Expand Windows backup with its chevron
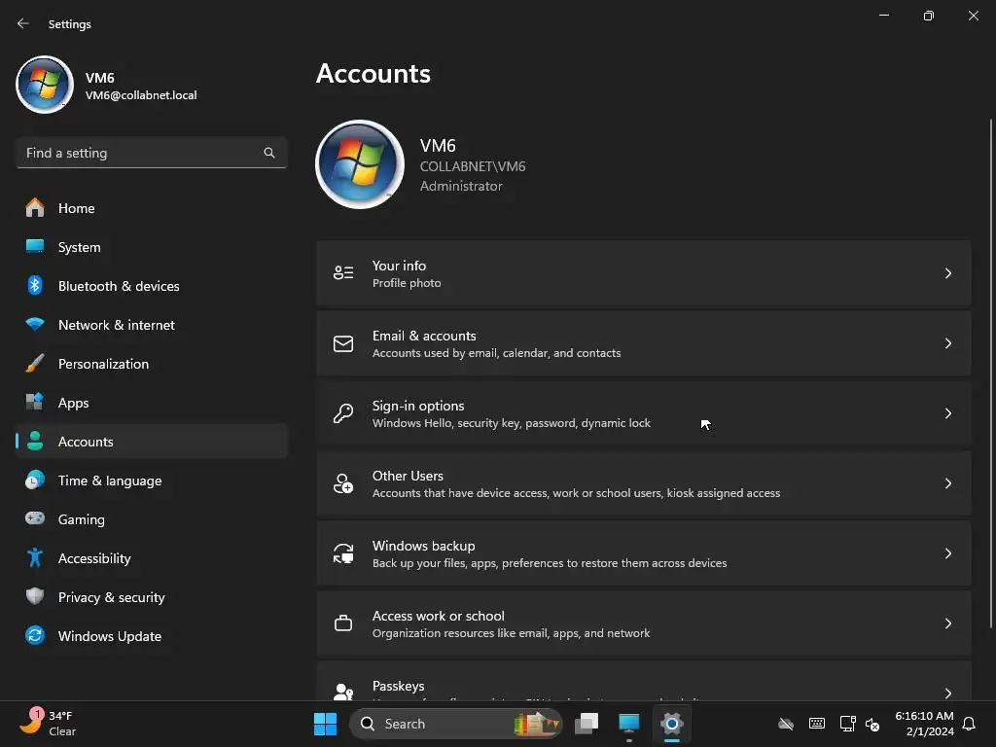The width and height of the screenshot is (996, 747). point(947,553)
